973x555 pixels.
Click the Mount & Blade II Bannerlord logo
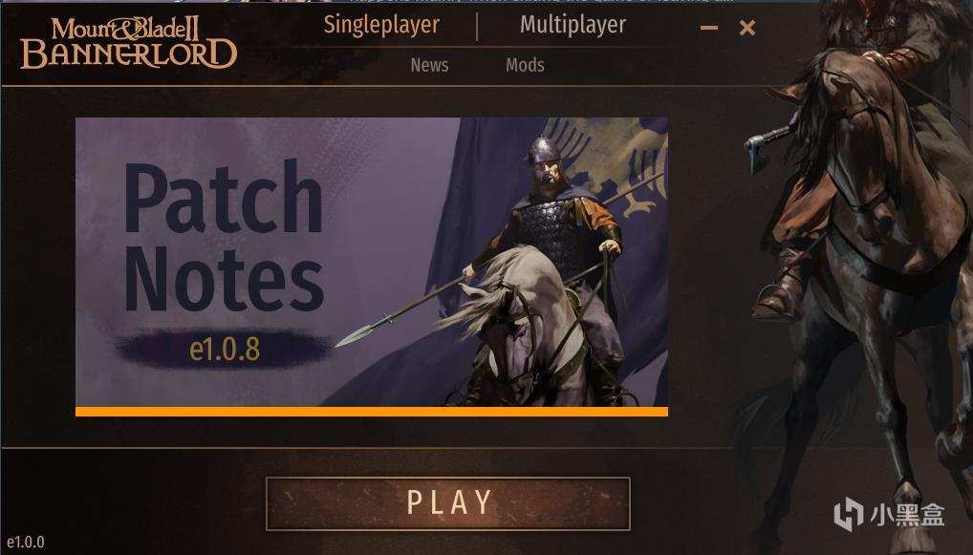128,43
